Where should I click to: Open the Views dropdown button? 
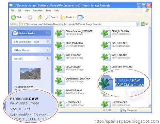81,17
